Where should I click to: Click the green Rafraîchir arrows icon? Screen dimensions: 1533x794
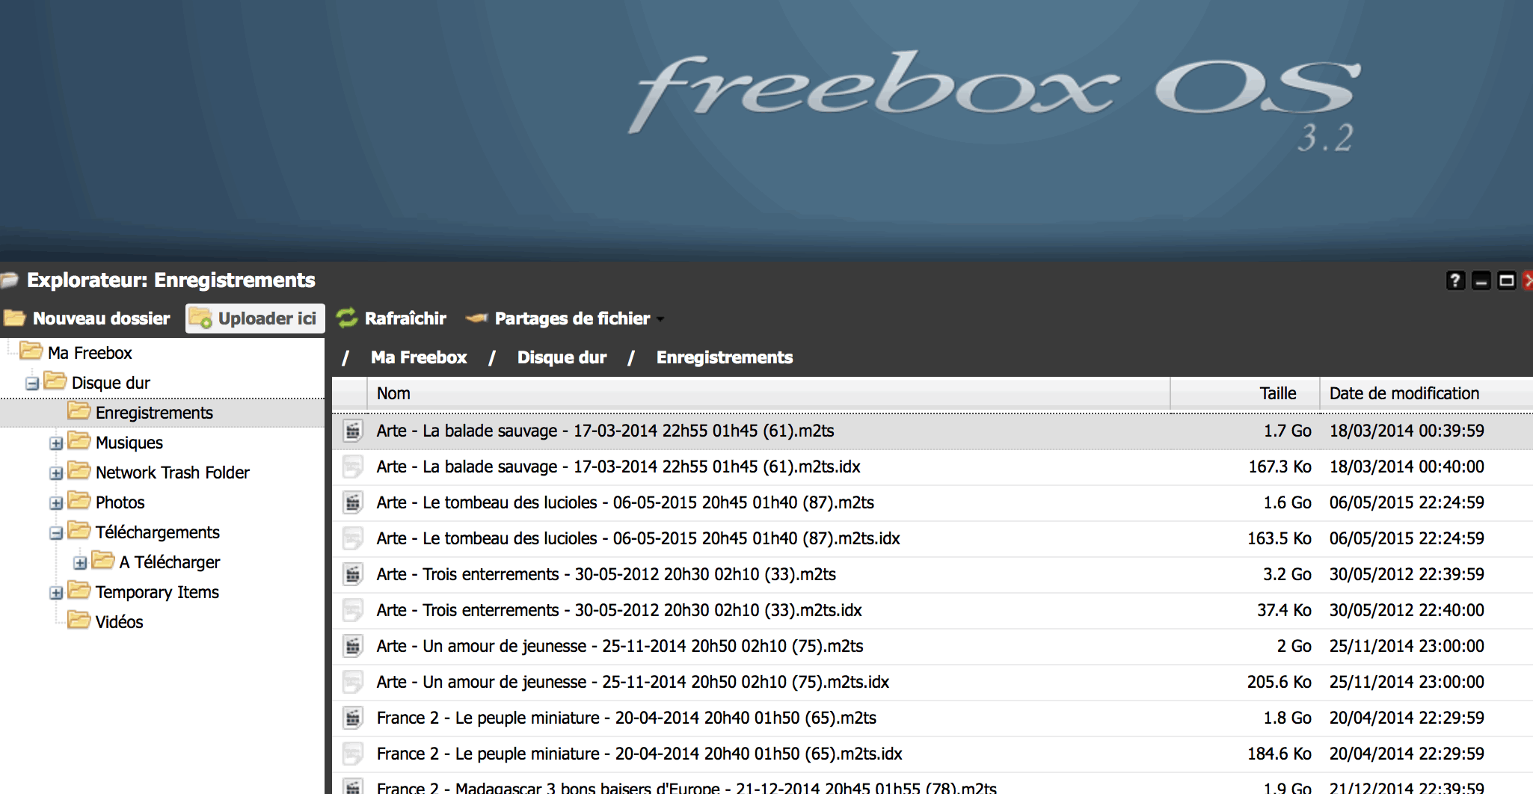pos(347,318)
